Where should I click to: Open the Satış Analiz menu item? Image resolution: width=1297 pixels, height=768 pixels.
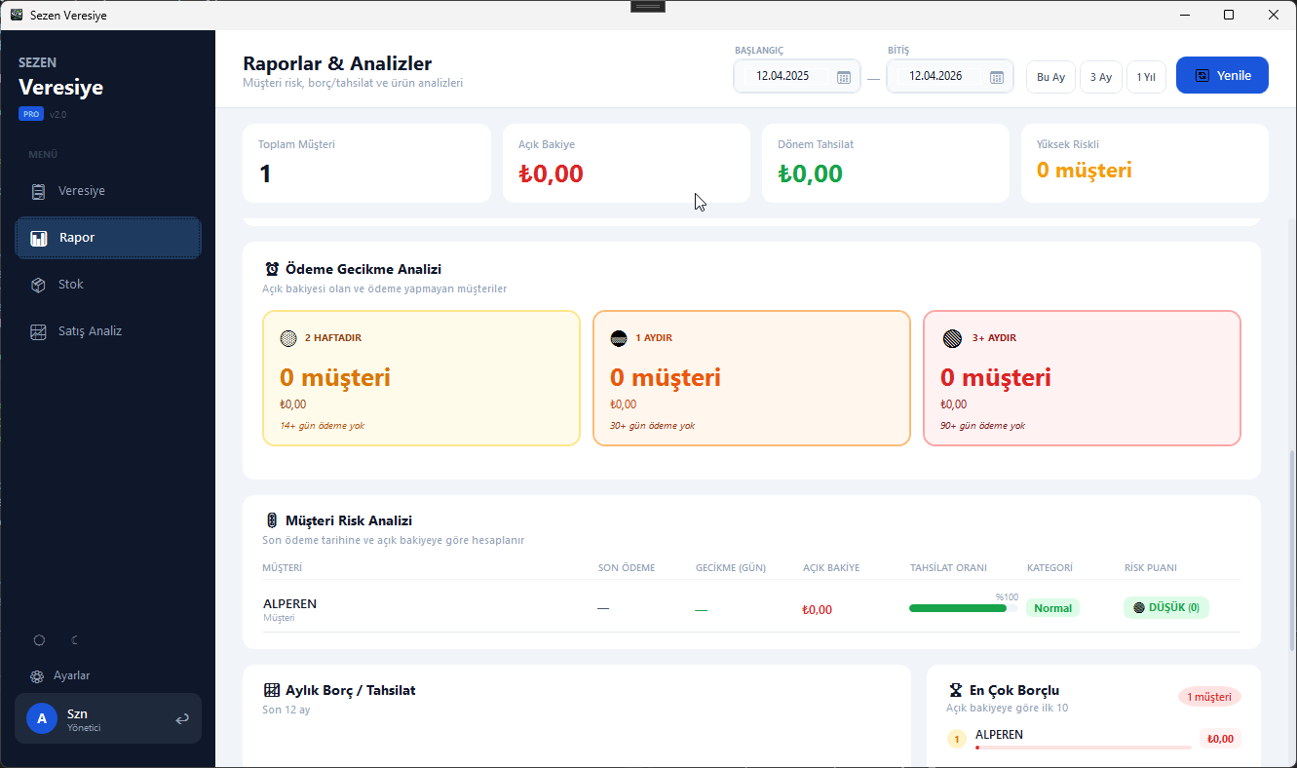(x=108, y=331)
